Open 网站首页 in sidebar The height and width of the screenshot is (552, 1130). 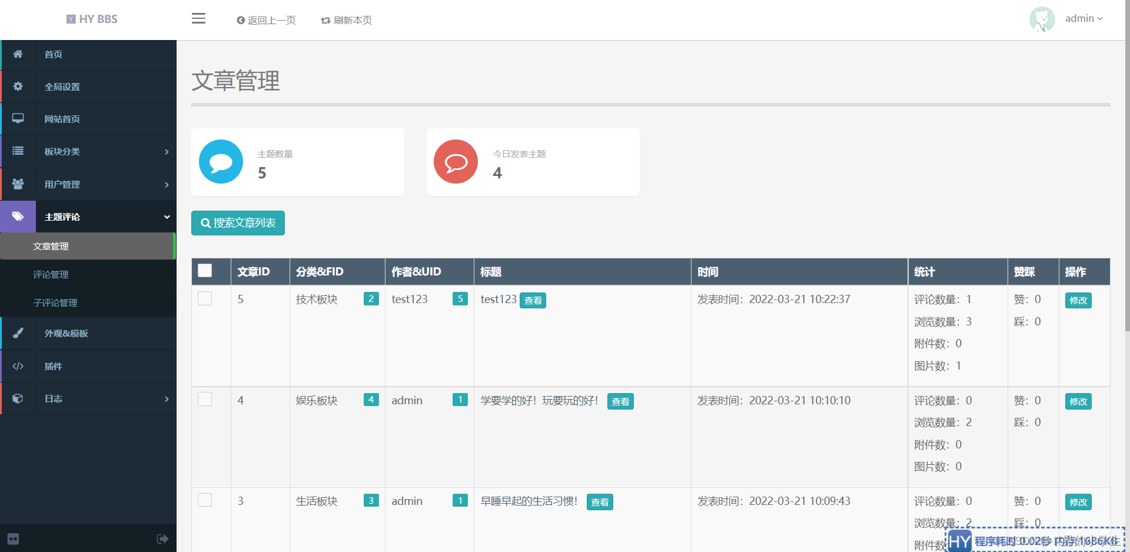pyautogui.click(x=88, y=119)
